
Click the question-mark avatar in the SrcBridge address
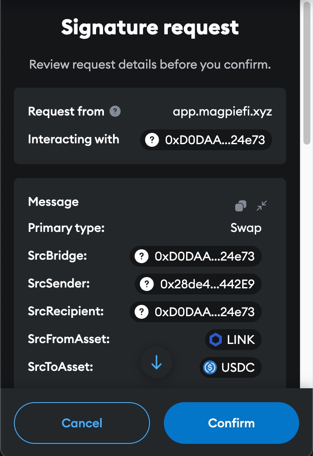pos(141,257)
